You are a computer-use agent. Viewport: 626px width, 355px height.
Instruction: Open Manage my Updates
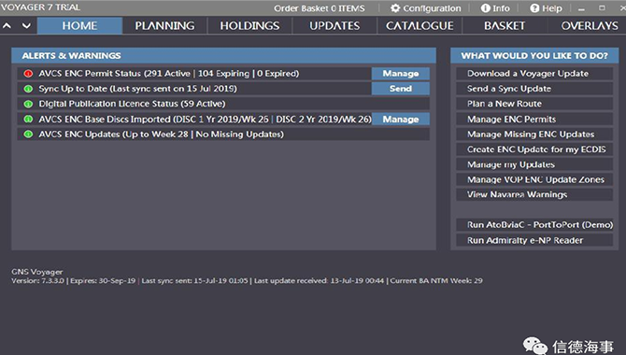click(x=534, y=164)
